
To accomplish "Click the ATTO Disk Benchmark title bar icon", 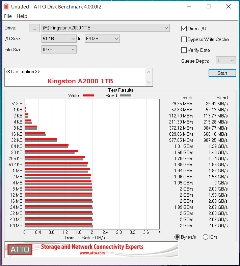I will 6,6.
